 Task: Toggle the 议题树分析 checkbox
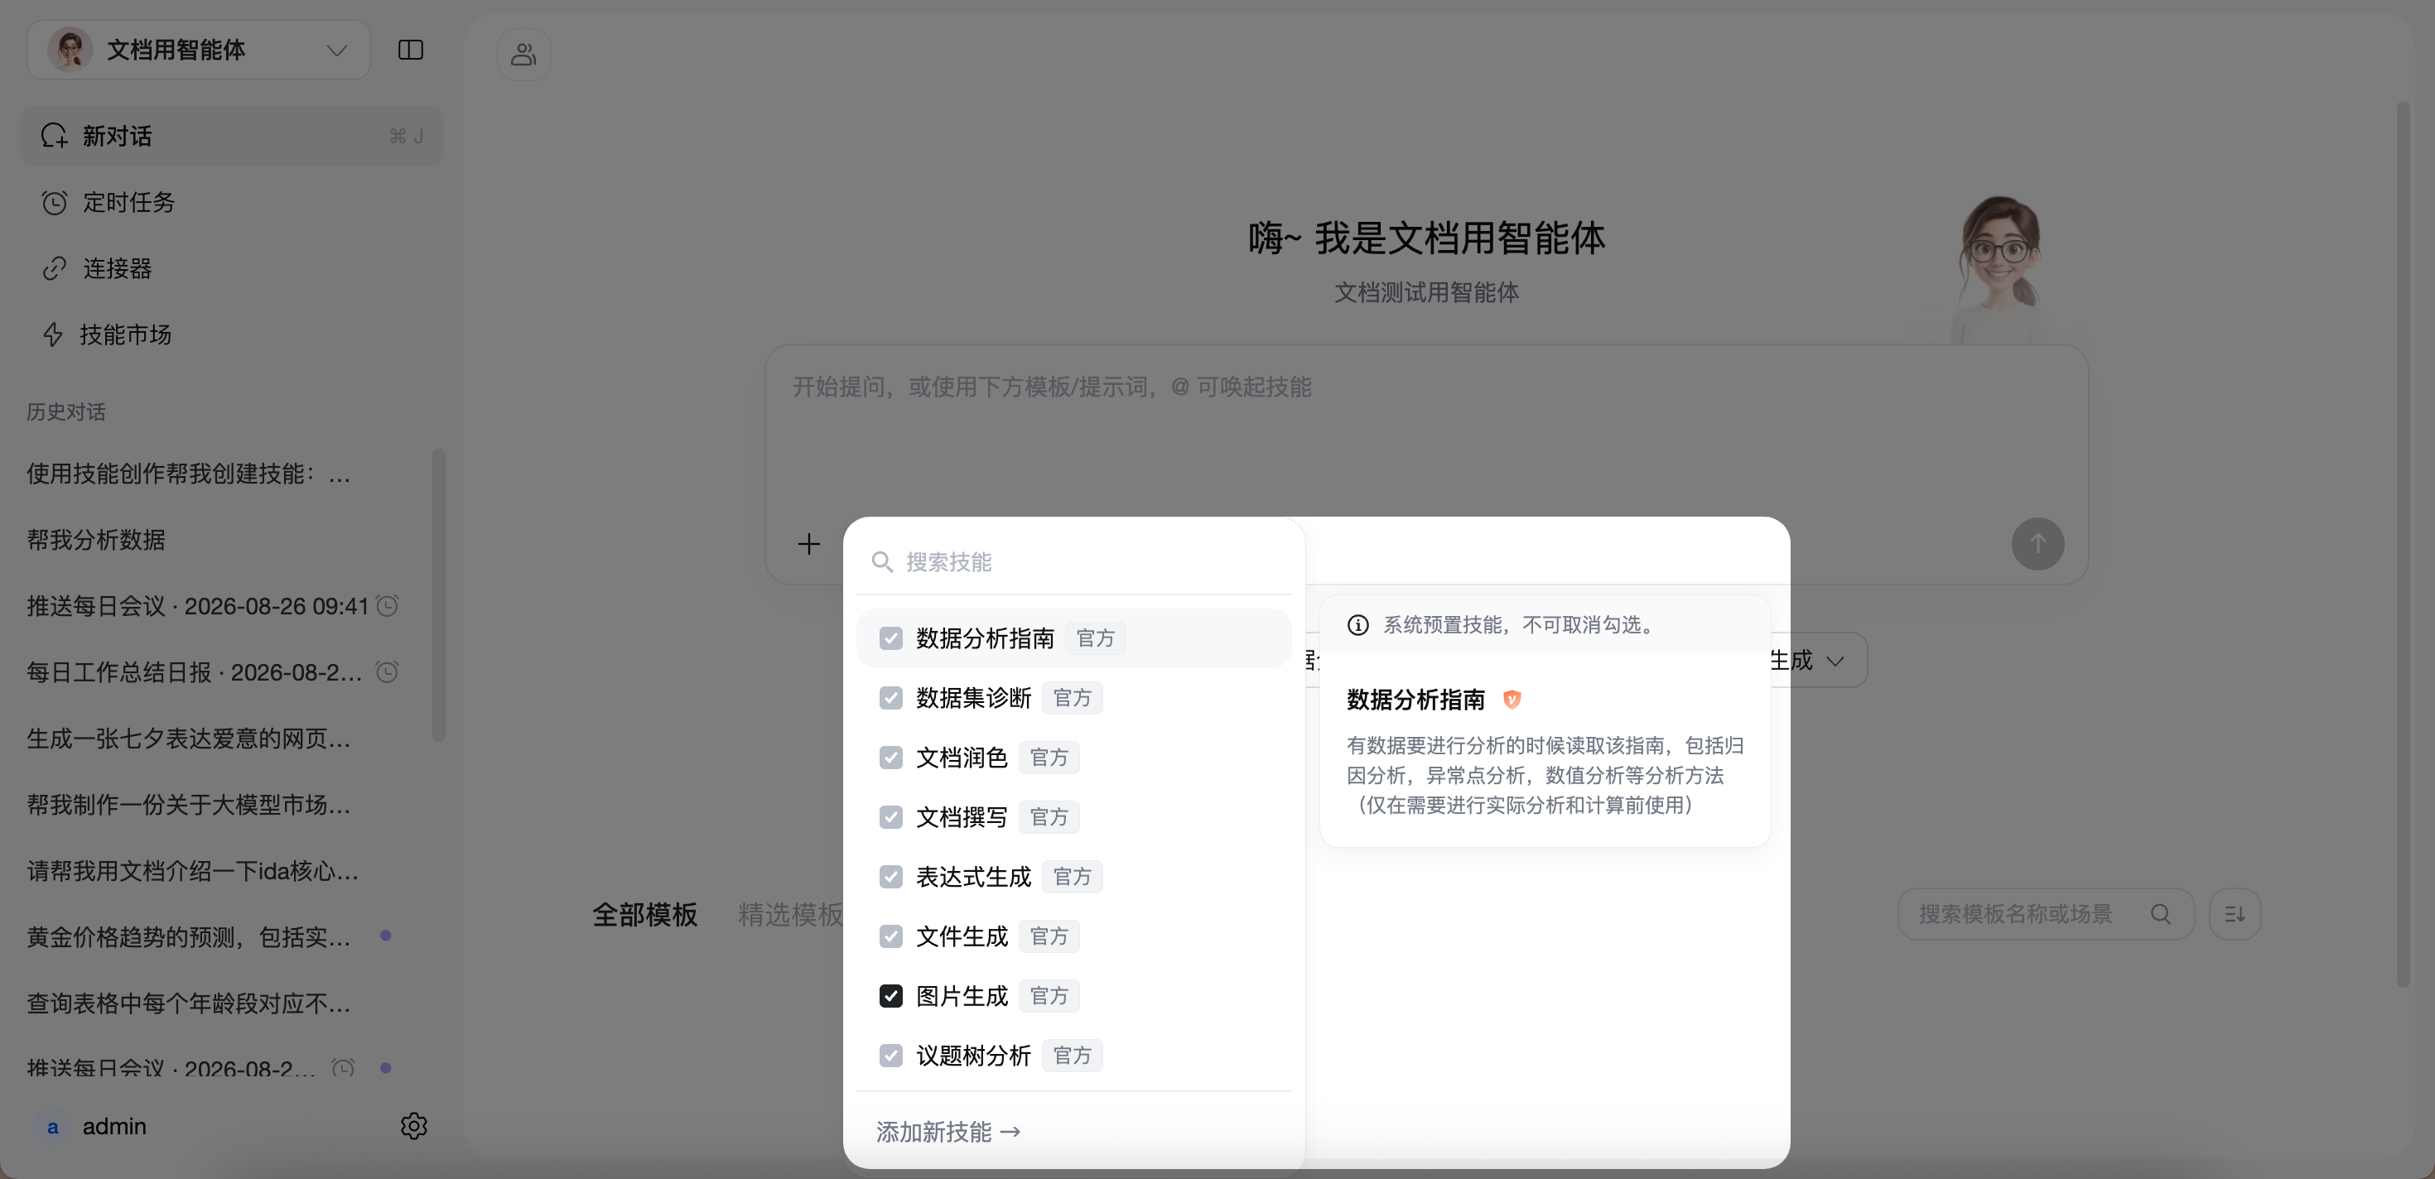[x=890, y=1056]
